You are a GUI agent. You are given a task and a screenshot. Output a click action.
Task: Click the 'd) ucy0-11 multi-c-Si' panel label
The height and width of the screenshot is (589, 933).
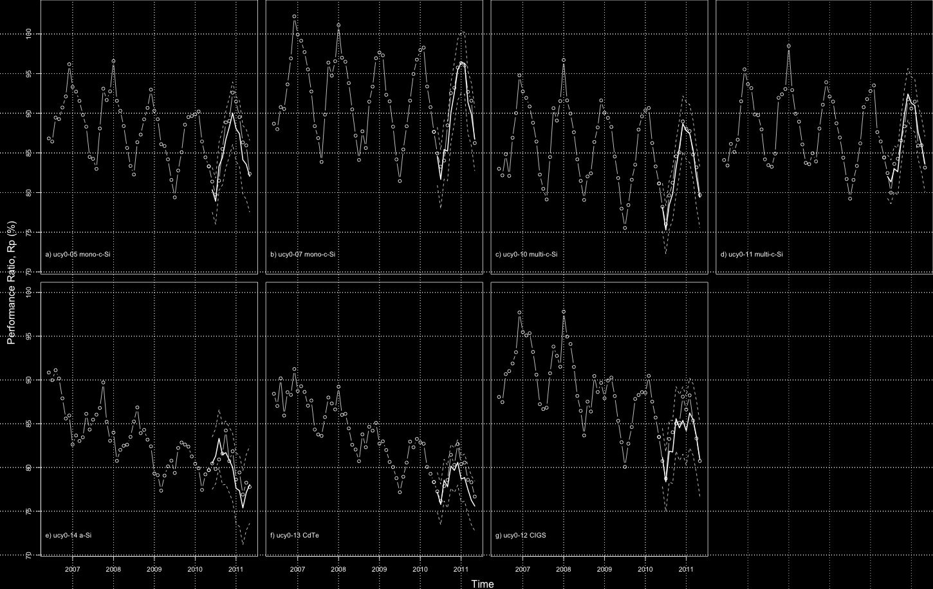pyautogui.click(x=752, y=255)
